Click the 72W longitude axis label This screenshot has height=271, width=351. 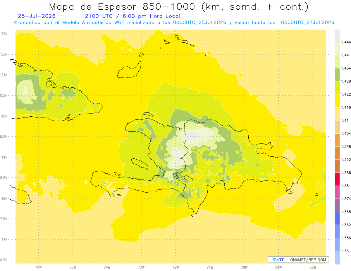pyautogui.click(x=175, y=267)
